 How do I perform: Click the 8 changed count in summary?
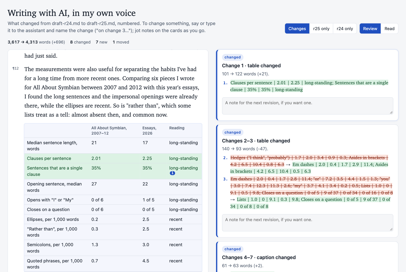click(x=80, y=42)
